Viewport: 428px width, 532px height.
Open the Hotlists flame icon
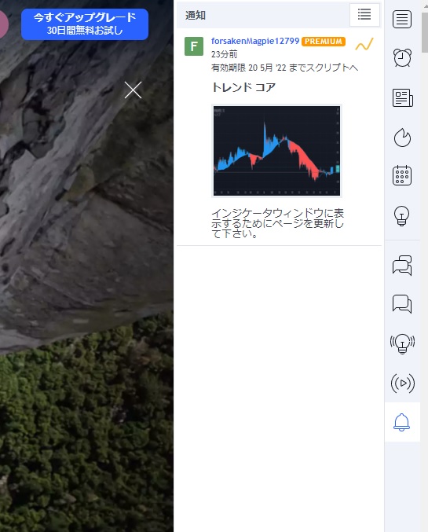pos(402,138)
